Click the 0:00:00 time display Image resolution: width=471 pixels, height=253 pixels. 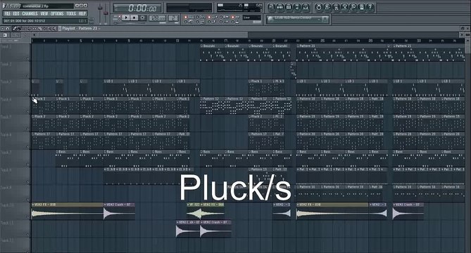coord(137,8)
